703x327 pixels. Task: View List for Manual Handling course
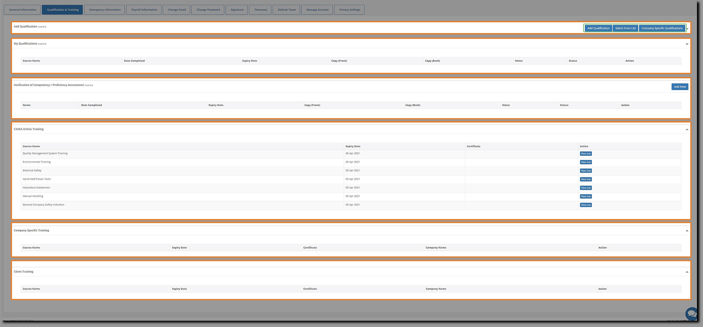[x=585, y=196]
